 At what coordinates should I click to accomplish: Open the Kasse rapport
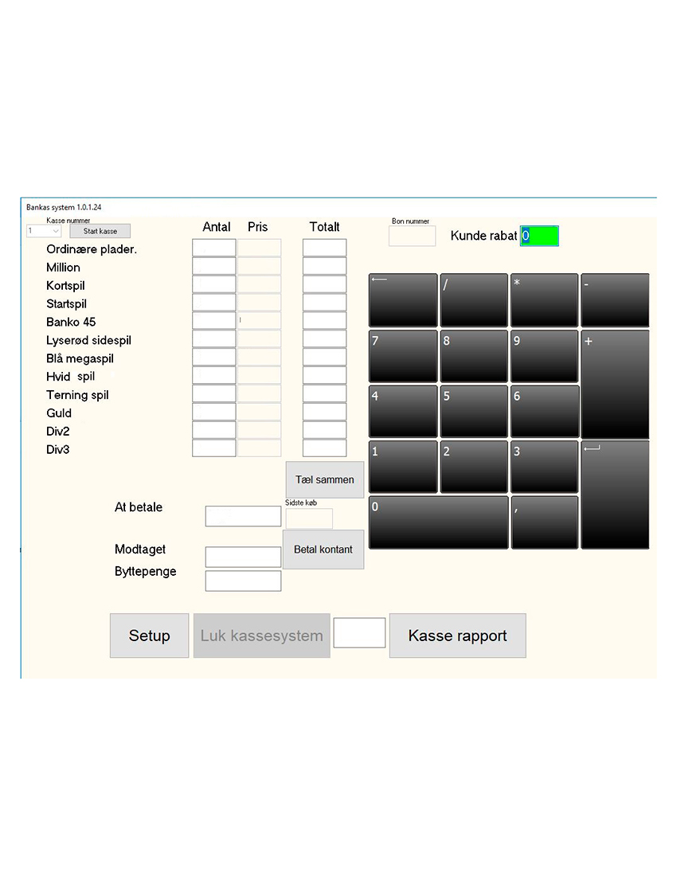(457, 635)
